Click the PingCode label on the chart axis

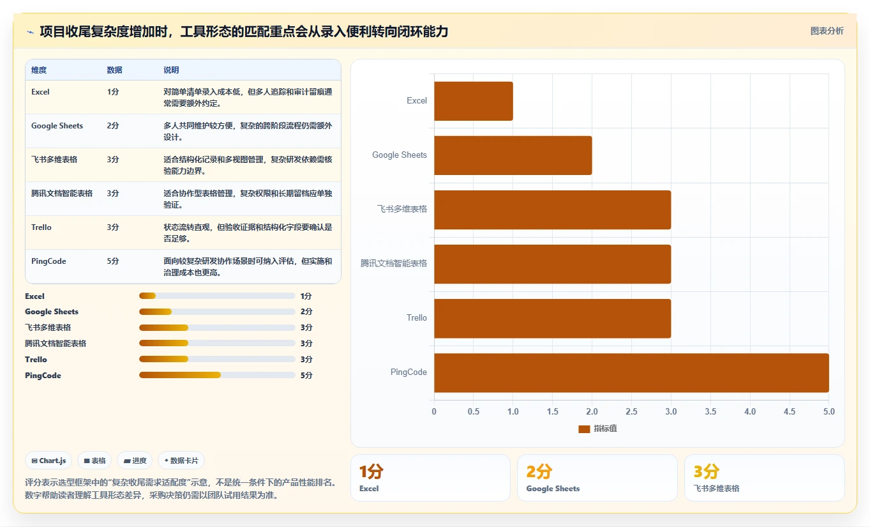coord(409,372)
